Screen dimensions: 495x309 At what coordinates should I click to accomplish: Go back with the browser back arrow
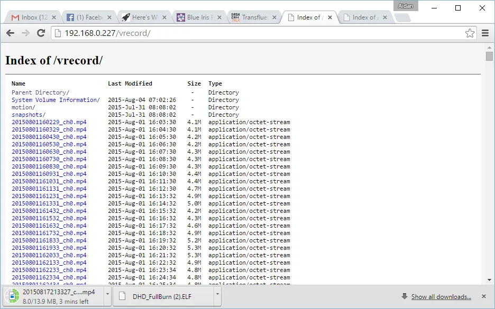point(10,33)
